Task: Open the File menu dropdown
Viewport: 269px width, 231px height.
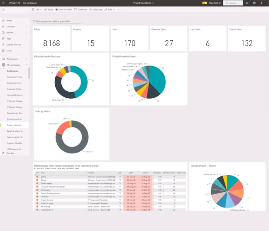Action: tap(37, 9)
